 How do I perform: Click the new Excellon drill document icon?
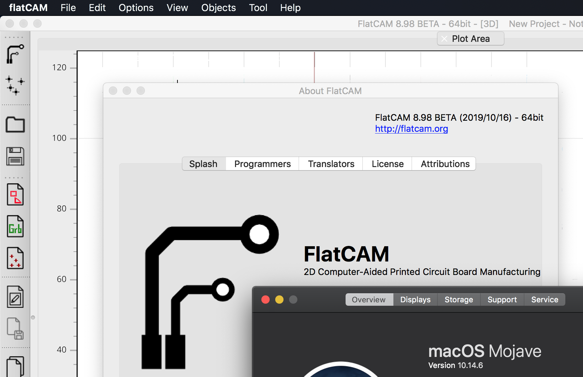15,258
